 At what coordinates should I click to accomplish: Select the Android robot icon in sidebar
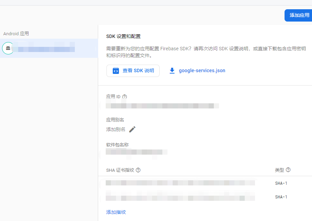[x=8, y=48]
